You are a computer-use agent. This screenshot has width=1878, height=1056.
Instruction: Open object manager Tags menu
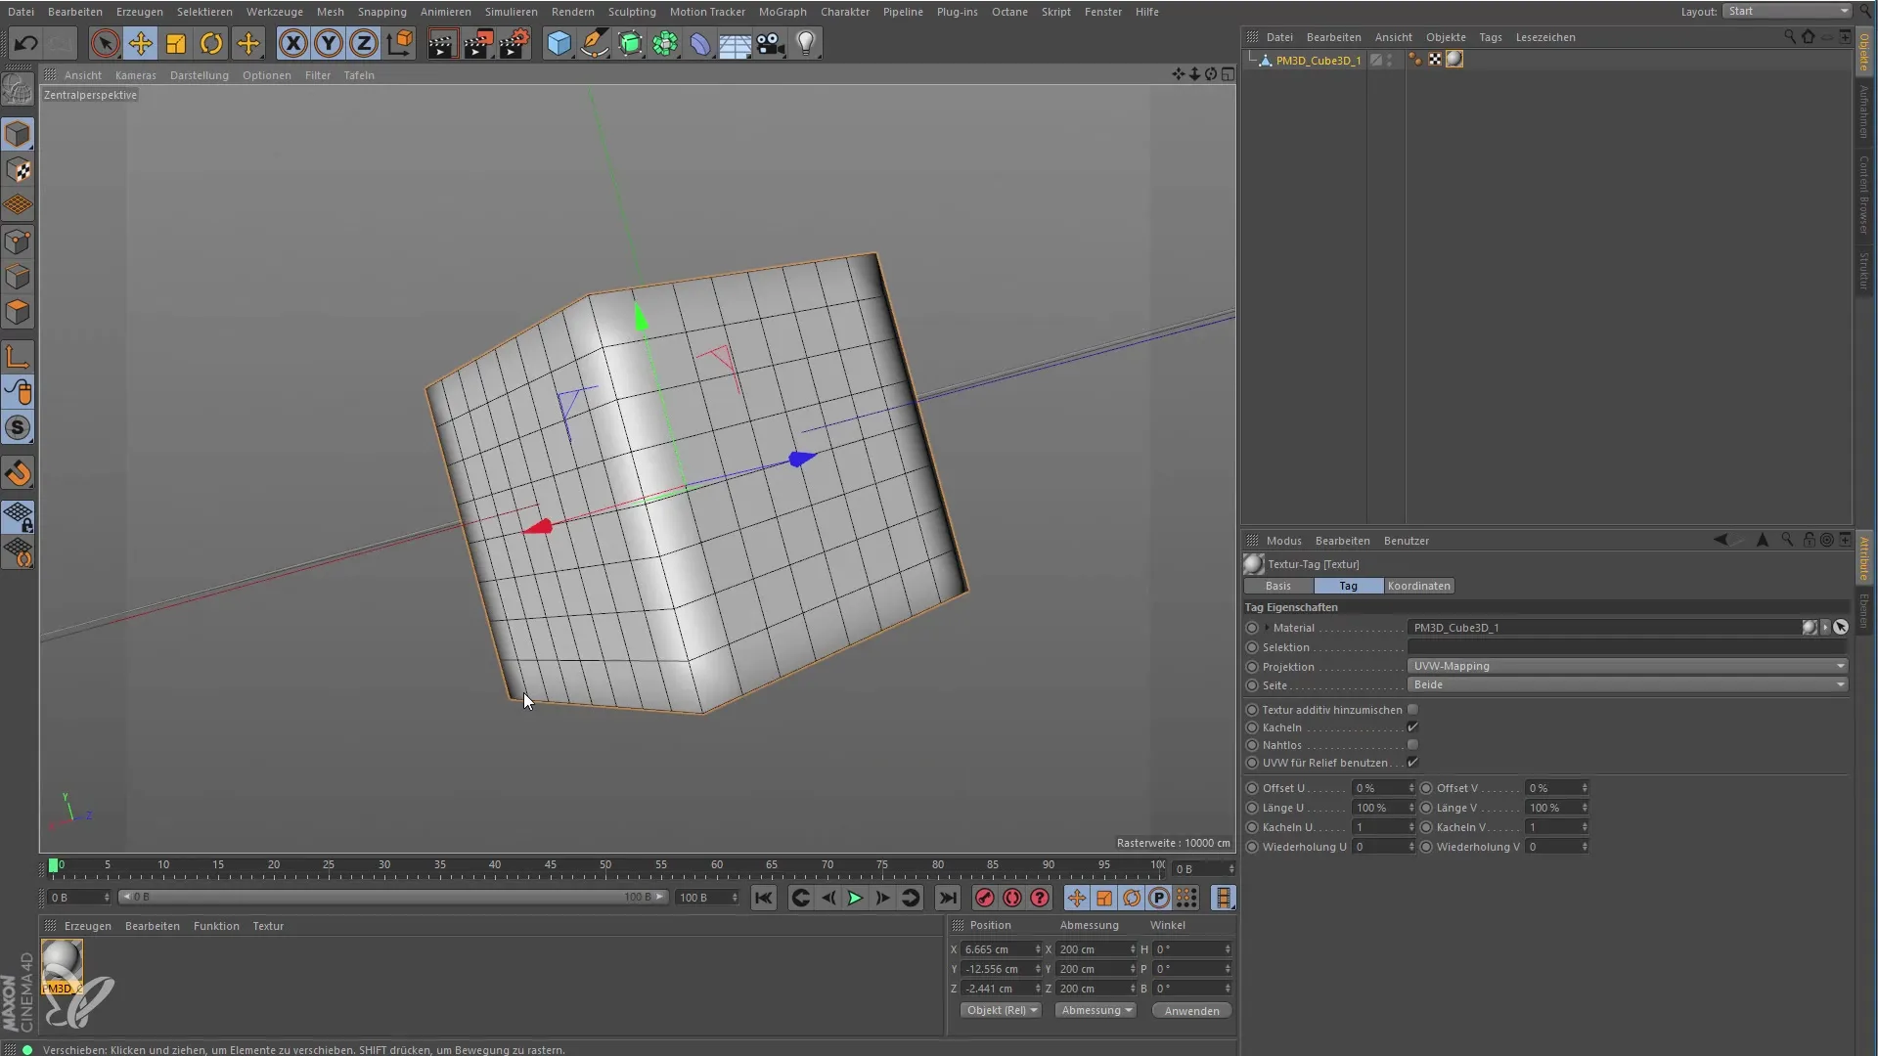pyautogui.click(x=1490, y=37)
